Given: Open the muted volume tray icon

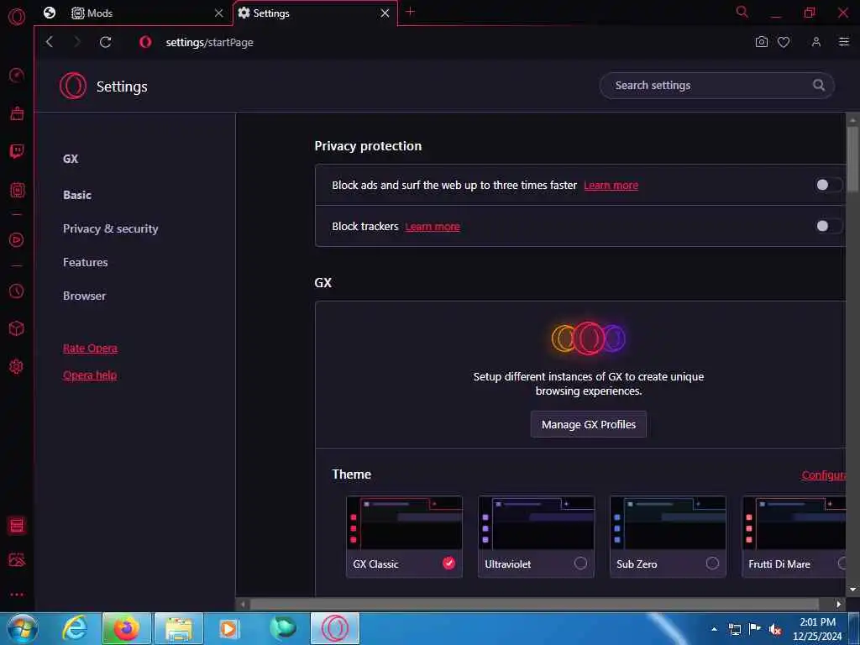Looking at the screenshot, I should click(775, 630).
